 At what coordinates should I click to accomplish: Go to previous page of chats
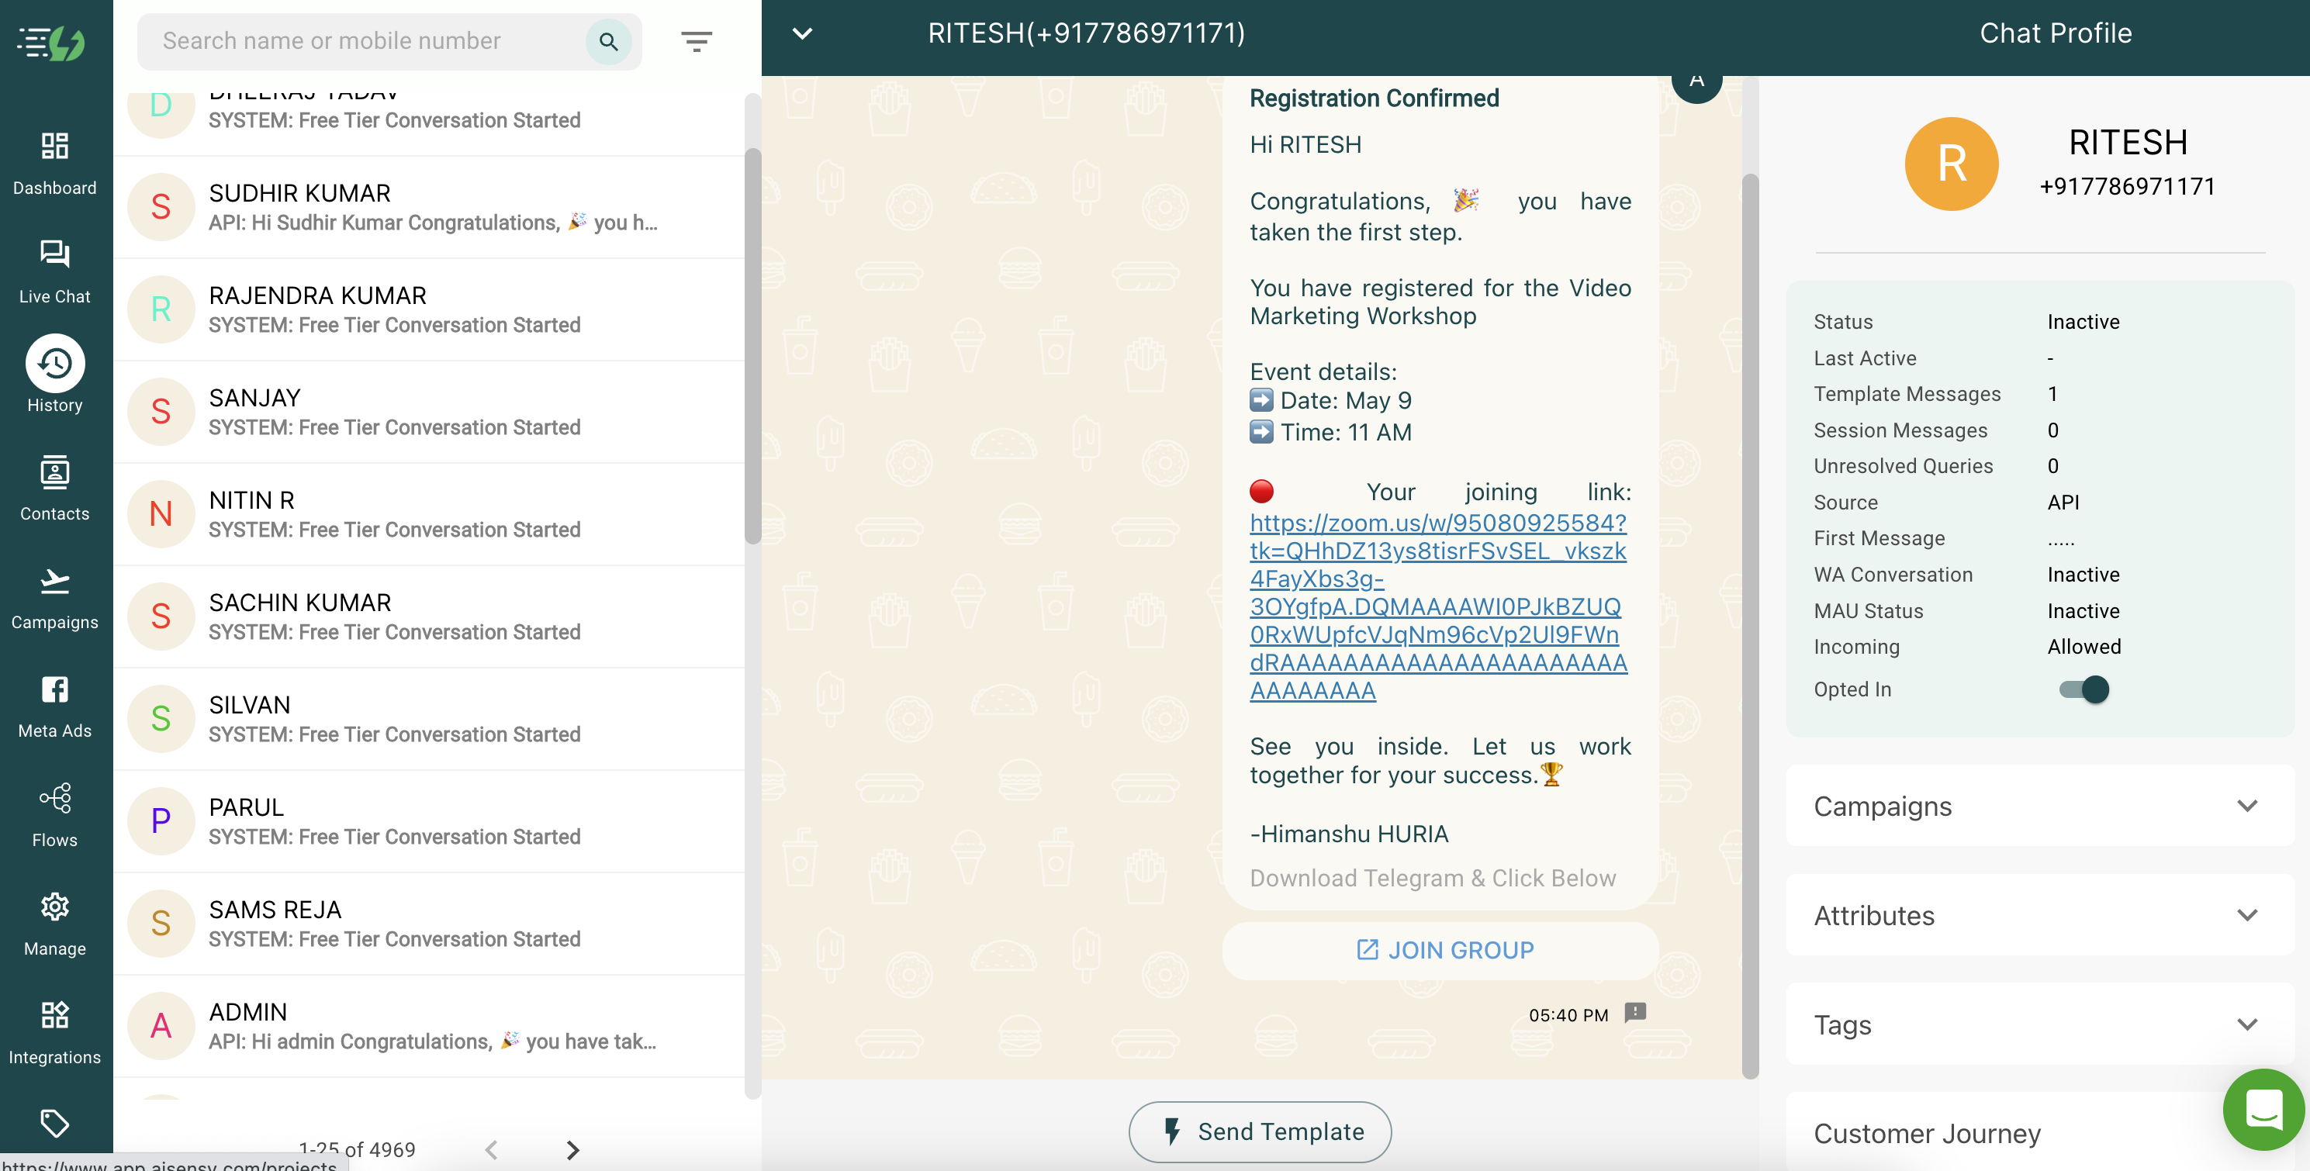coord(490,1149)
